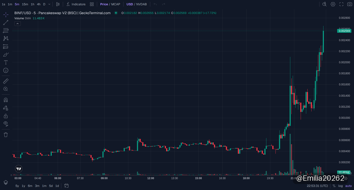Switch quote currency to NVDAB

(141, 4)
